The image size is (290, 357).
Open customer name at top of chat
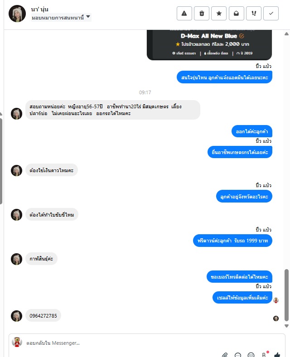pyautogui.click(x=39, y=10)
